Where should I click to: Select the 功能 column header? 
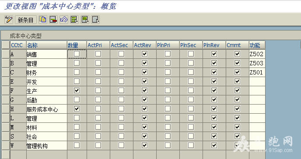pos(257,45)
